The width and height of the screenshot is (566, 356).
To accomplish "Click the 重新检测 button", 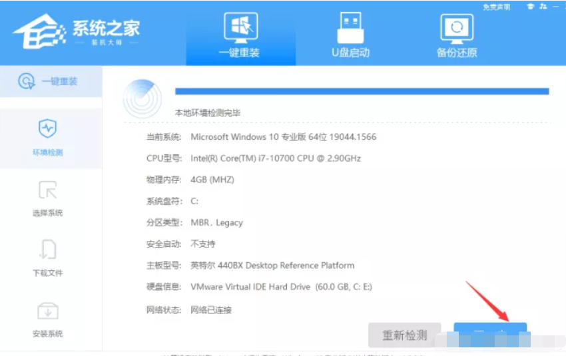I will [404, 335].
